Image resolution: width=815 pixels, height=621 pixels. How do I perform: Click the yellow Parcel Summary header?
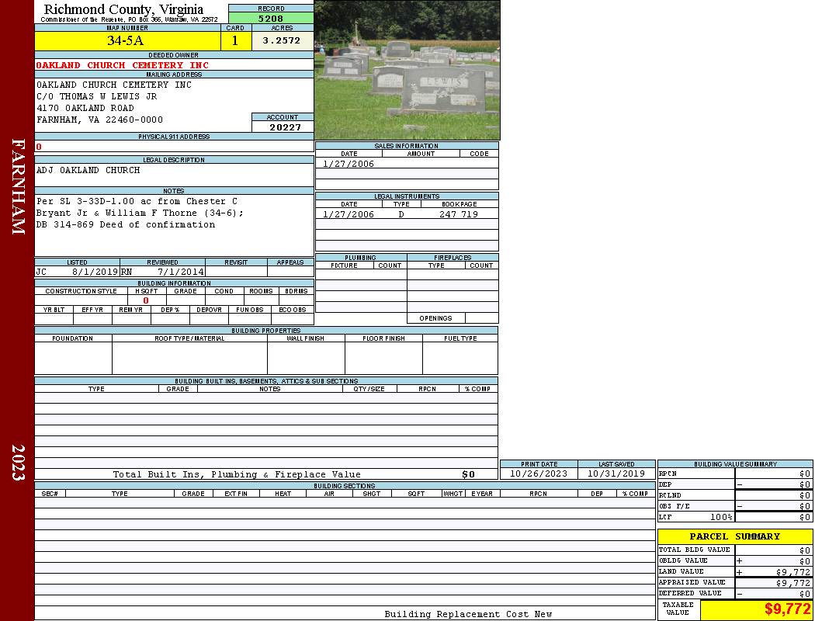[734, 536]
